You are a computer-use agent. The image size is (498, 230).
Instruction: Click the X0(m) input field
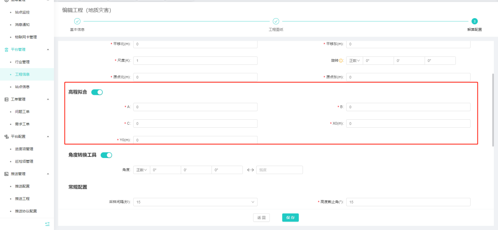408,123
